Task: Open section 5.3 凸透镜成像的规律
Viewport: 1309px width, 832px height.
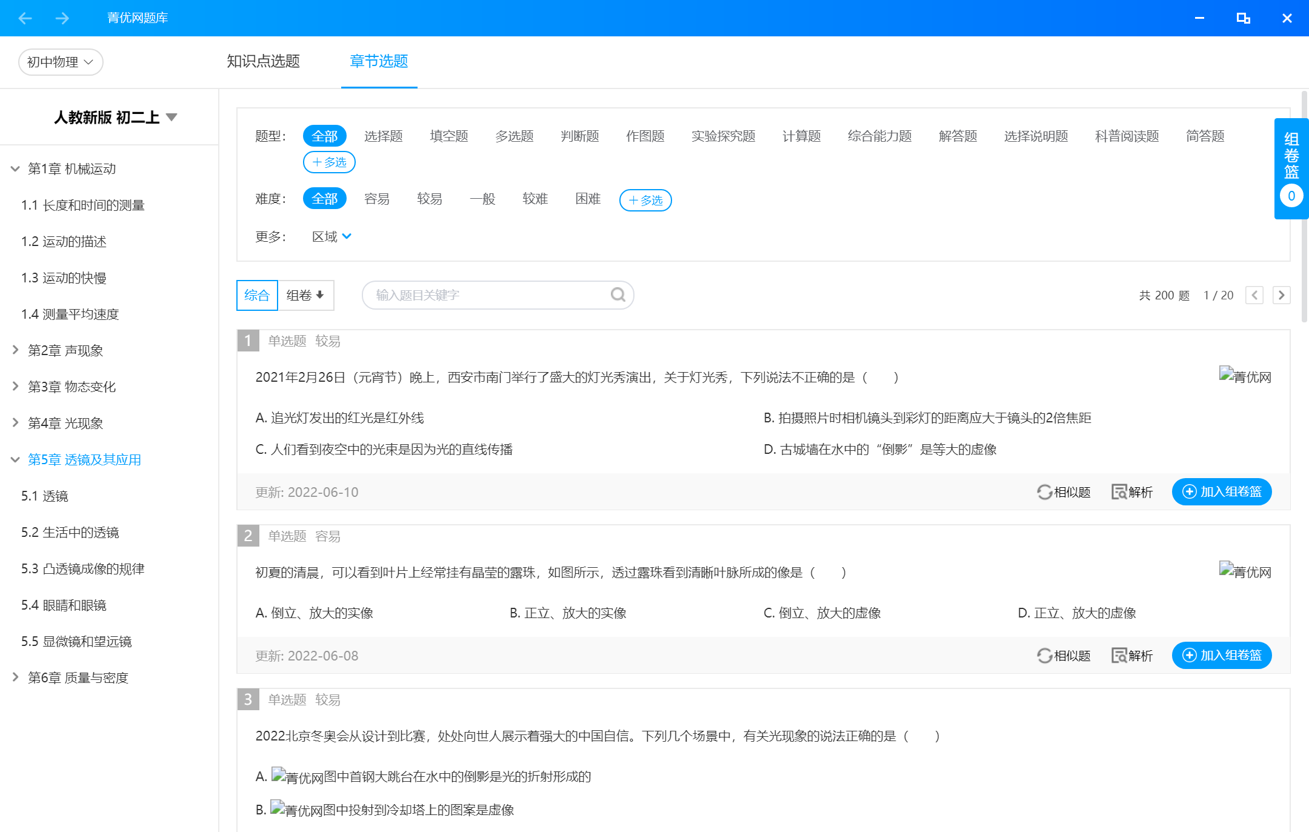Action: 82,568
